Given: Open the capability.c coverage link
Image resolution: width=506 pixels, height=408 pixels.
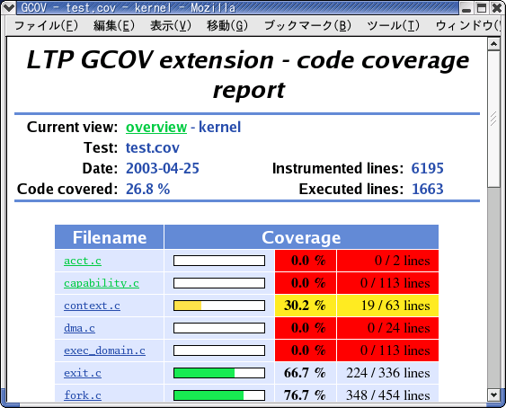Looking at the screenshot, I should pos(102,283).
